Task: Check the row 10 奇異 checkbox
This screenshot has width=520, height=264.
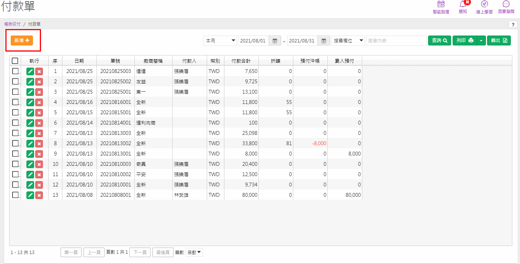Action: 15,164
